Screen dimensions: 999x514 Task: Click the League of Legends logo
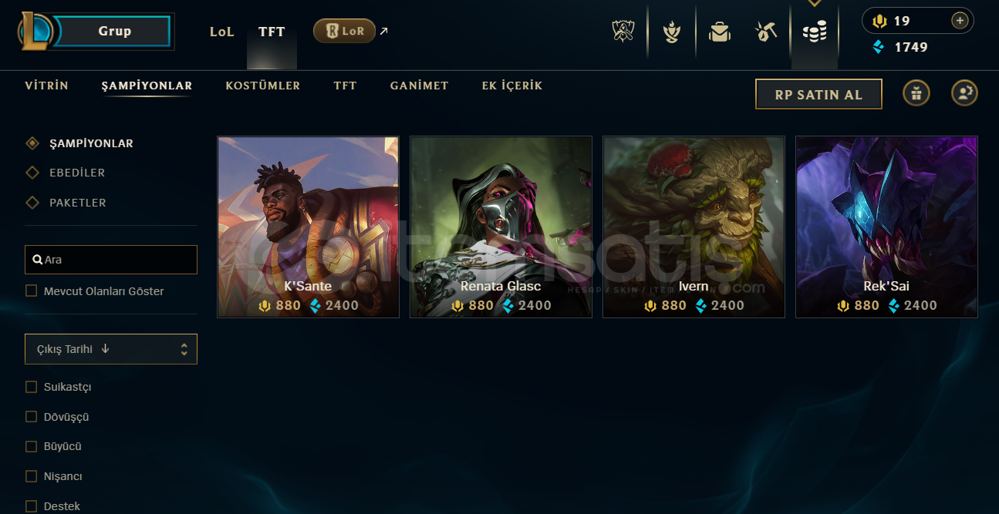point(36,32)
